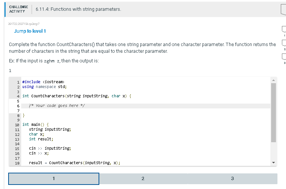
Task: Click the 'cin >> inputString;' line
Action: tap(50, 149)
